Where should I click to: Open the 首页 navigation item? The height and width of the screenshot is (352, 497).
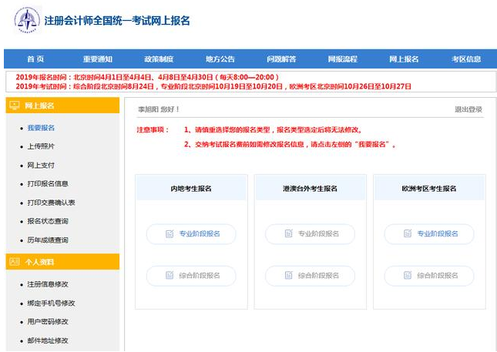click(x=35, y=59)
